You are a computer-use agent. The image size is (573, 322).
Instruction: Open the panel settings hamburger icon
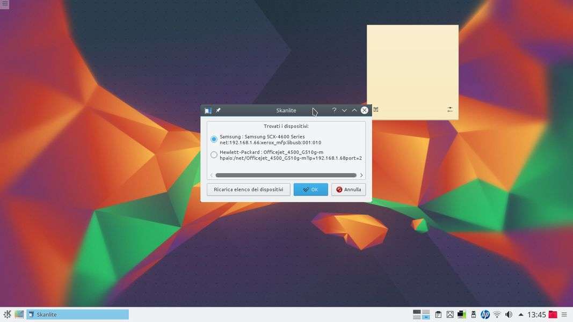[564, 314]
